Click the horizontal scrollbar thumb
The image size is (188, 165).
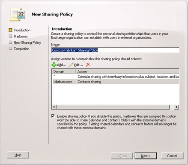pos(113,107)
